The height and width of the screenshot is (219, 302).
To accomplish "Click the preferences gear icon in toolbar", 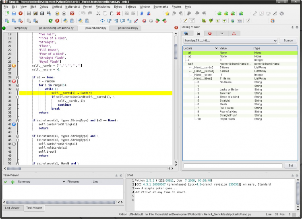I will point(281,13).
